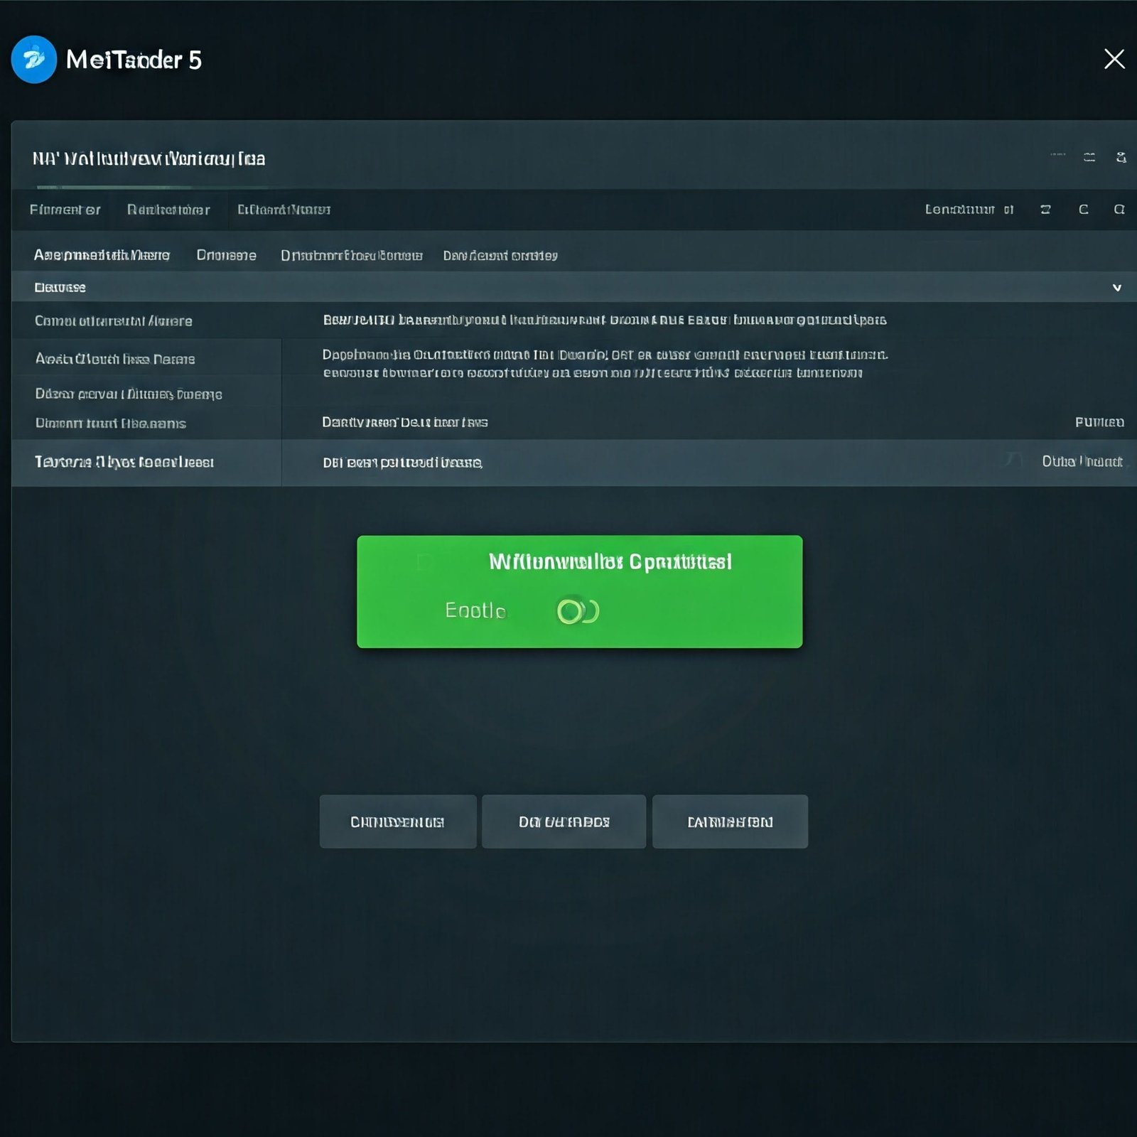Click the panel header's rightmost icon

(1121, 158)
